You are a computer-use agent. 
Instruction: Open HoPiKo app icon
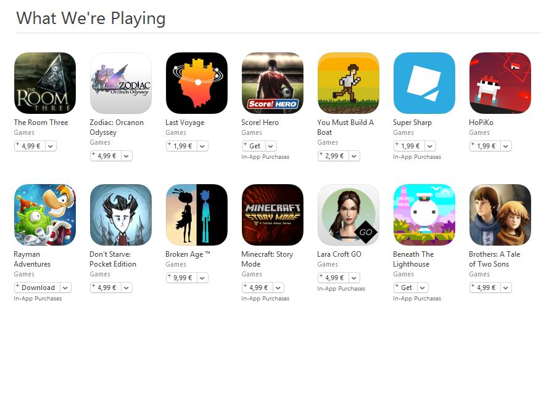500,83
